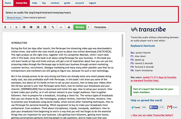Click the F6: insert timestamp shortcut text
181x119 pixels.
(x=141, y=70)
